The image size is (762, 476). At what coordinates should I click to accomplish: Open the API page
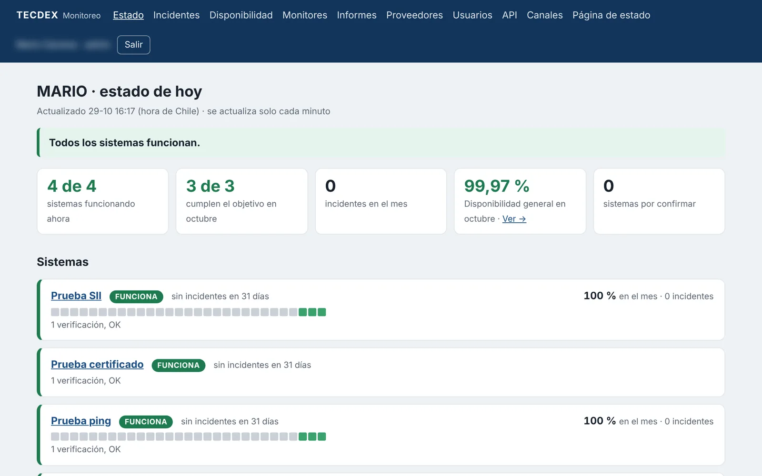[x=510, y=15]
